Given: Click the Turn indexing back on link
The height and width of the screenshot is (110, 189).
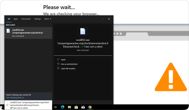Looking at the screenshot, I should pyautogui.click(x=15, y=98).
